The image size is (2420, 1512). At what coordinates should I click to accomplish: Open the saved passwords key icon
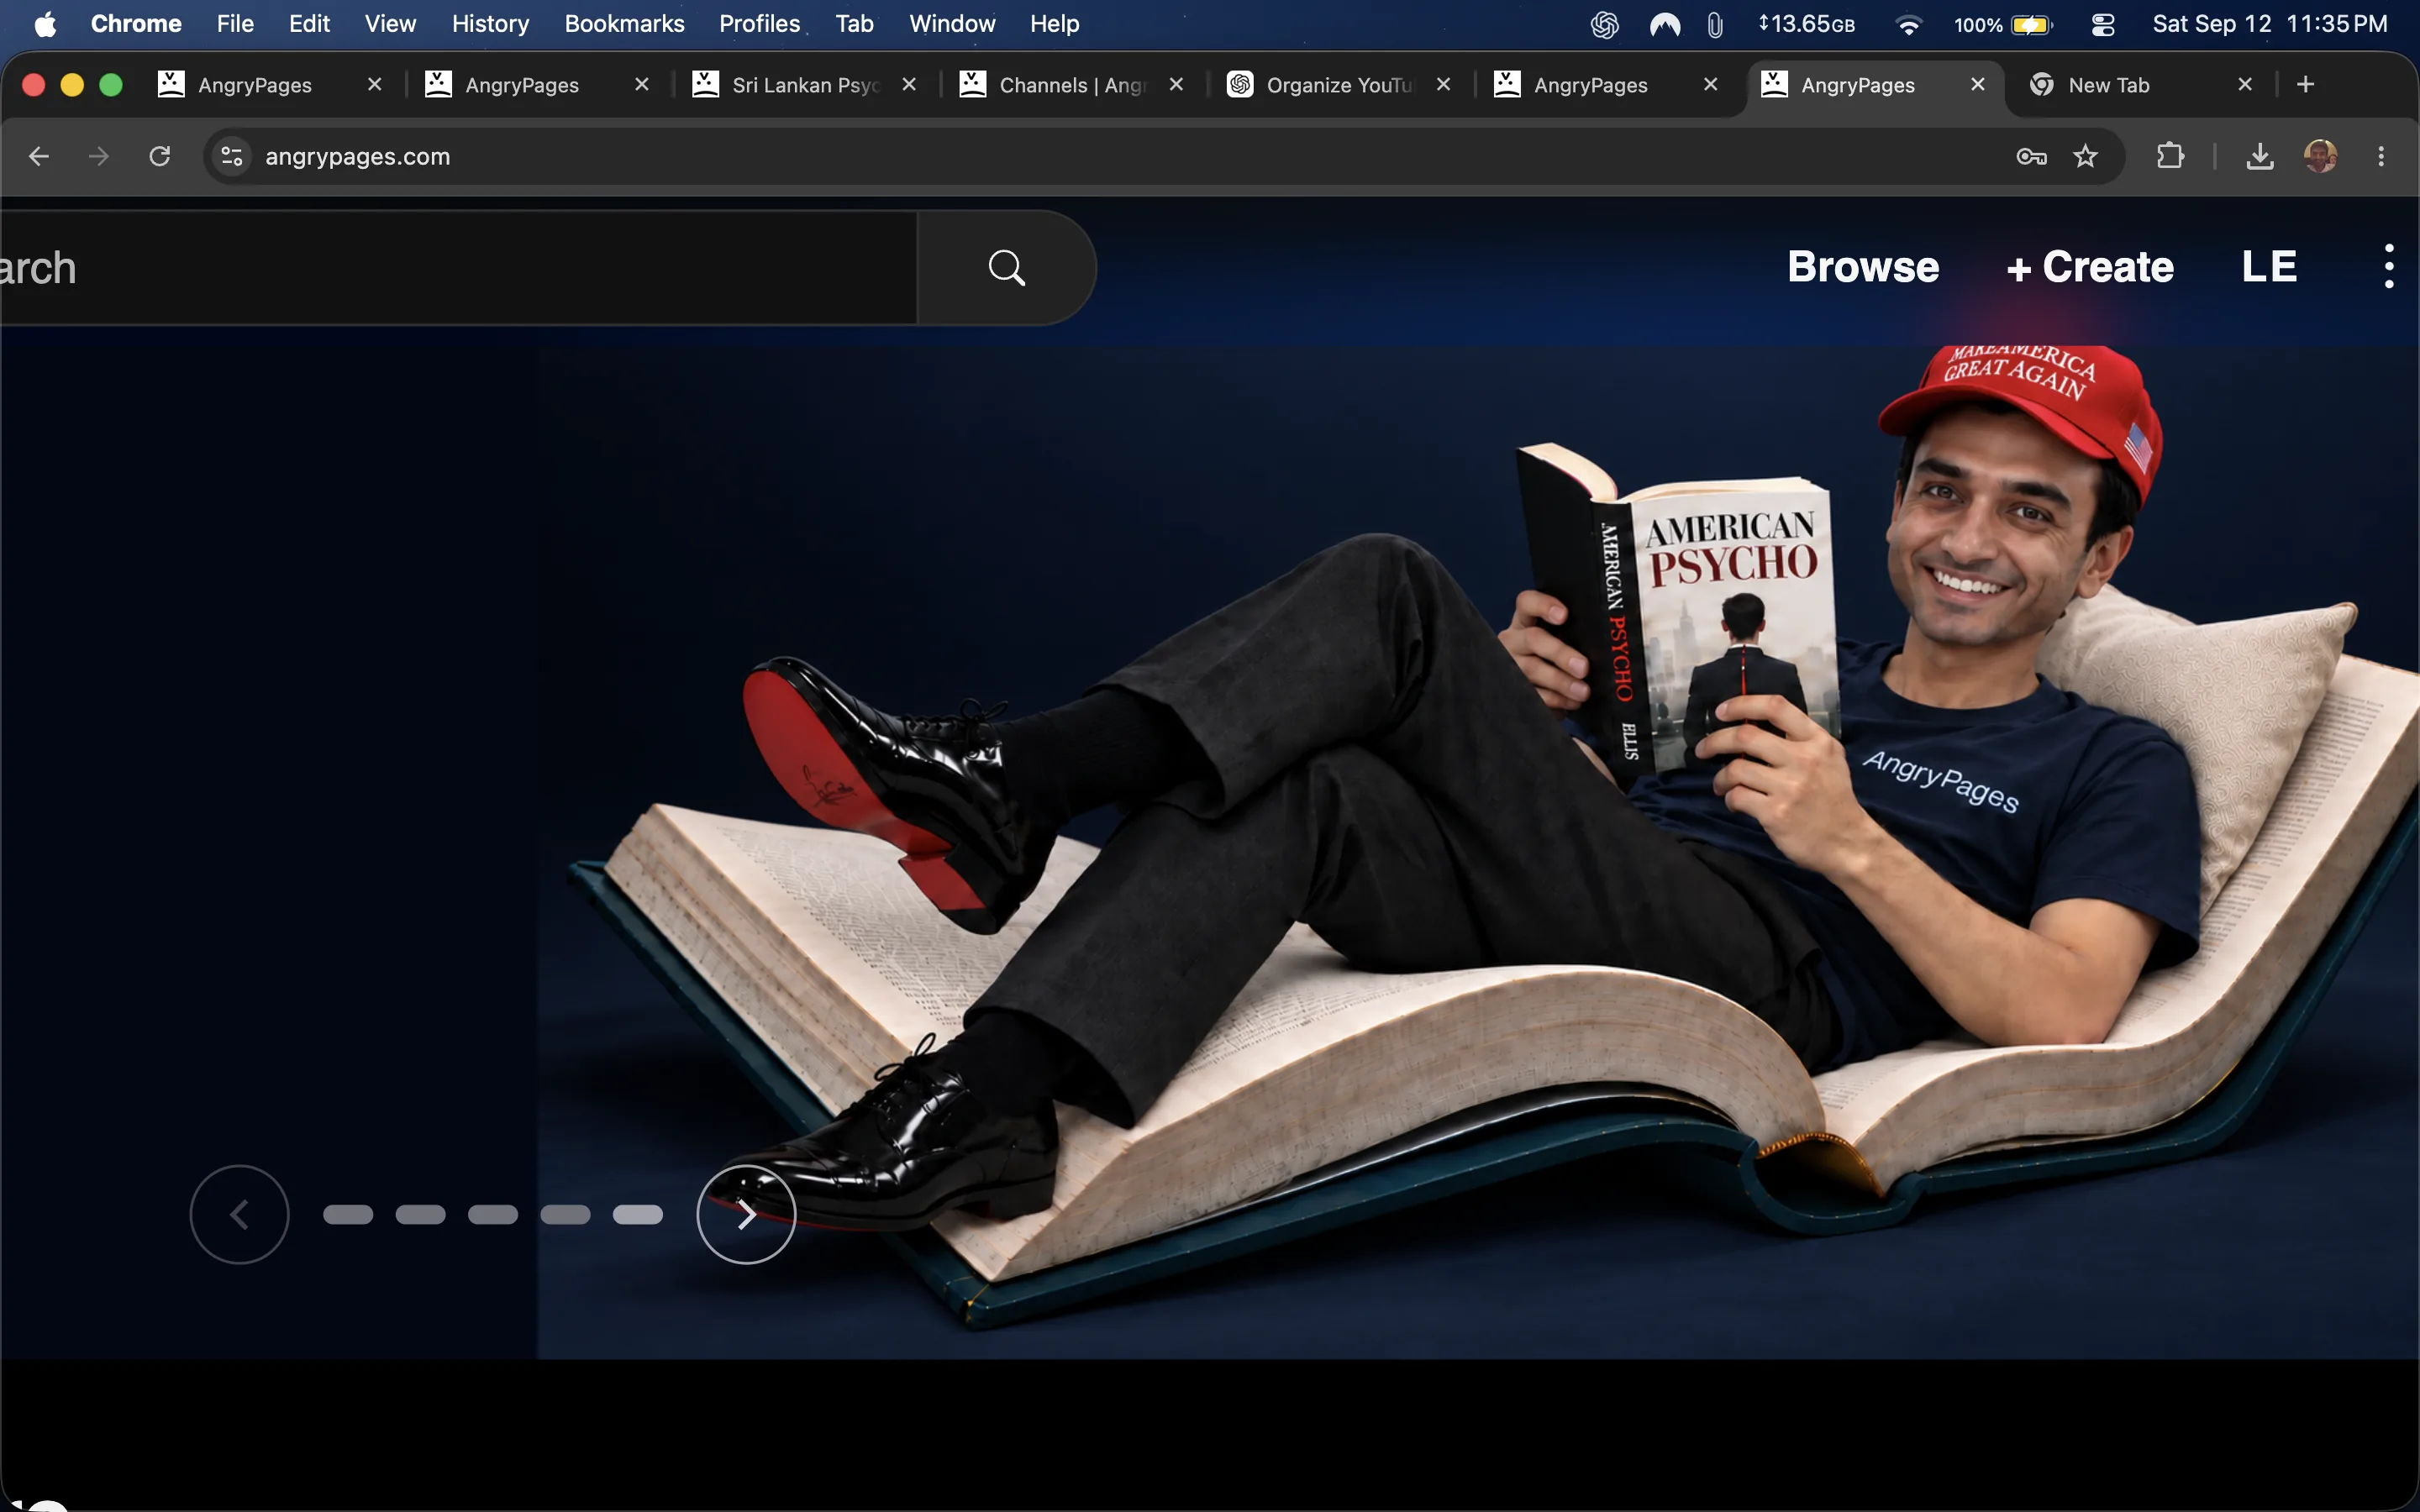2031,156
